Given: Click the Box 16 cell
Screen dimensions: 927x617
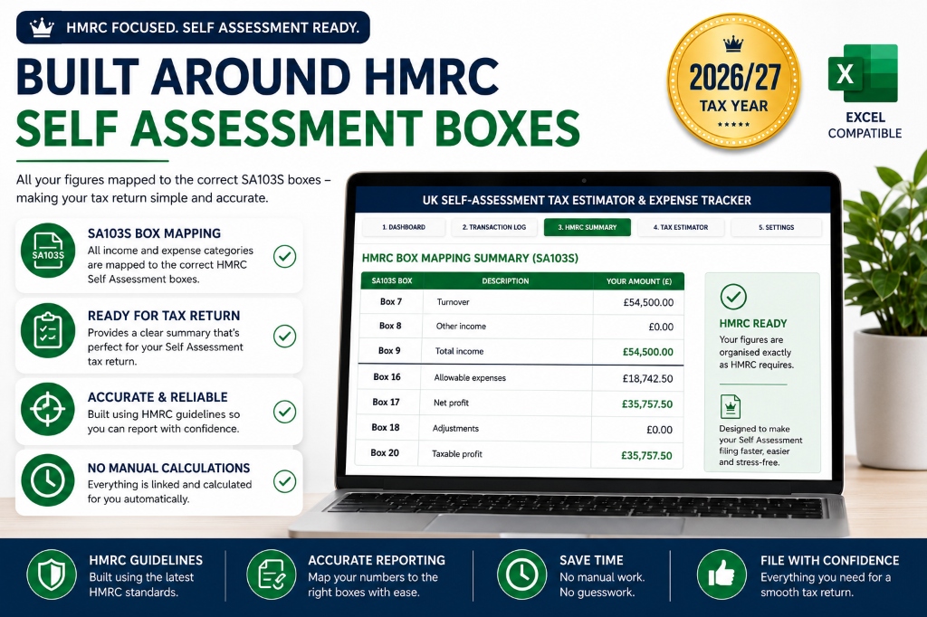Looking at the screenshot, I should point(387,377).
